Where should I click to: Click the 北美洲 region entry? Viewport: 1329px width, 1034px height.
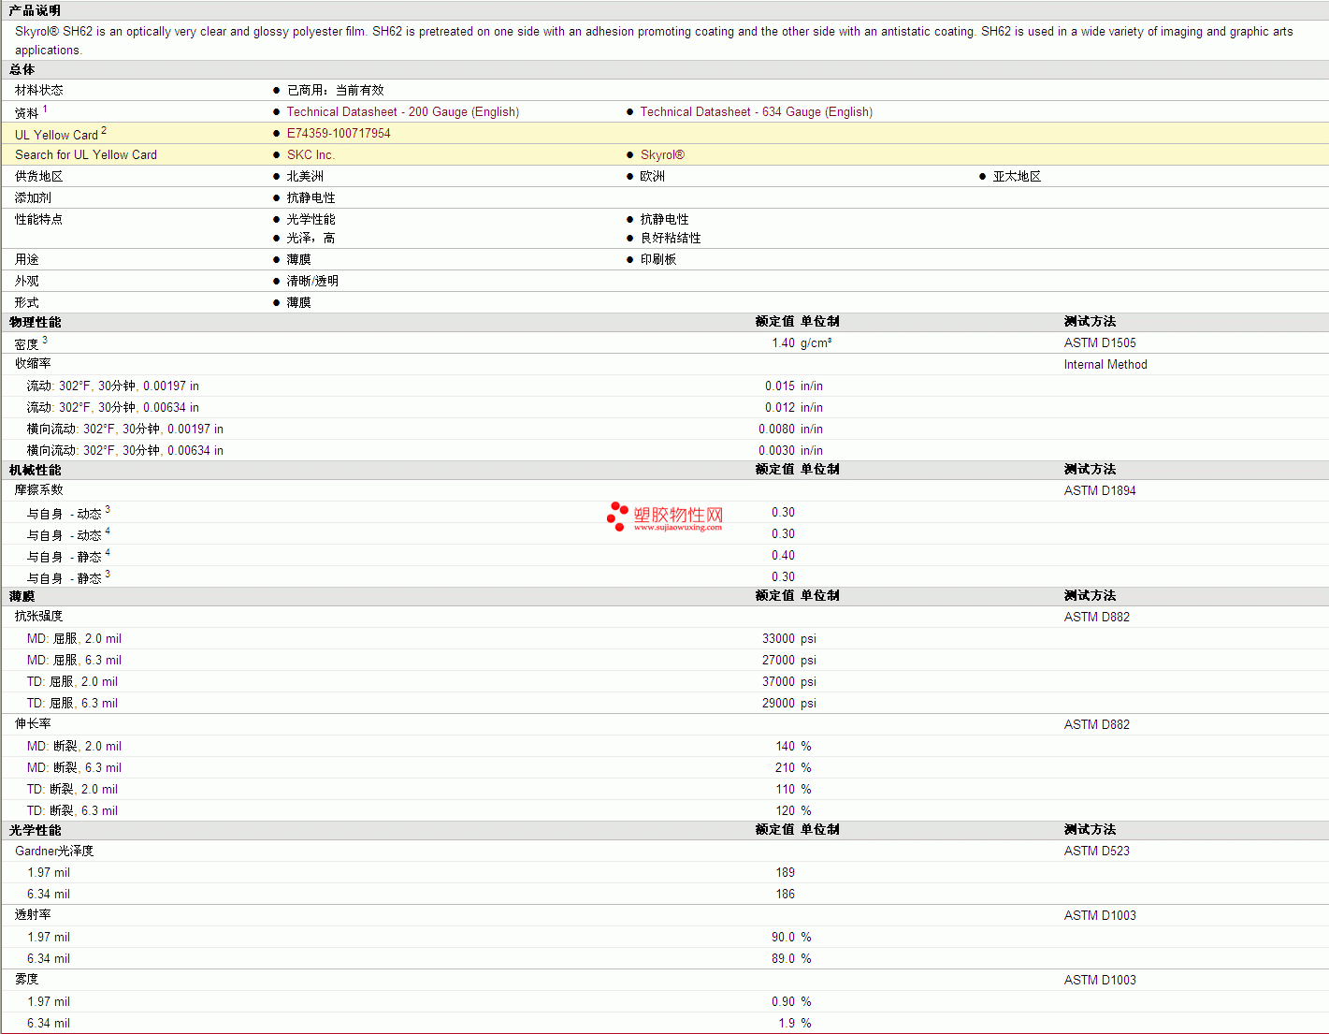(x=305, y=176)
